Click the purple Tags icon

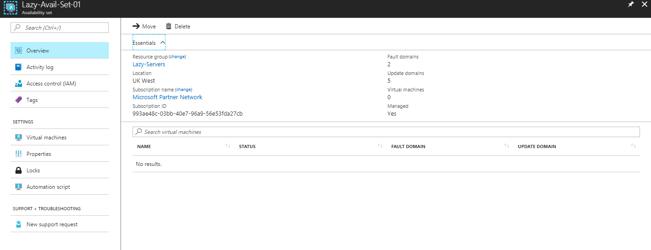[x=18, y=100]
